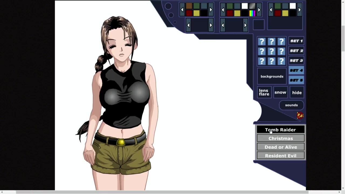
Task: Click left arrow of lower-middle item selector
Action: tap(223, 25)
